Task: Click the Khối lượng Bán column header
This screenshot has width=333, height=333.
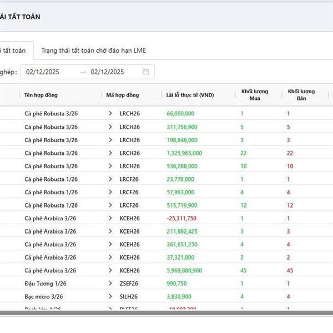Action: [x=301, y=95]
